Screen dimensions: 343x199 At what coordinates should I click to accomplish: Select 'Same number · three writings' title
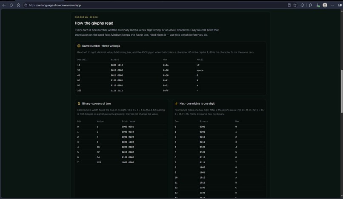coord(101,46)
